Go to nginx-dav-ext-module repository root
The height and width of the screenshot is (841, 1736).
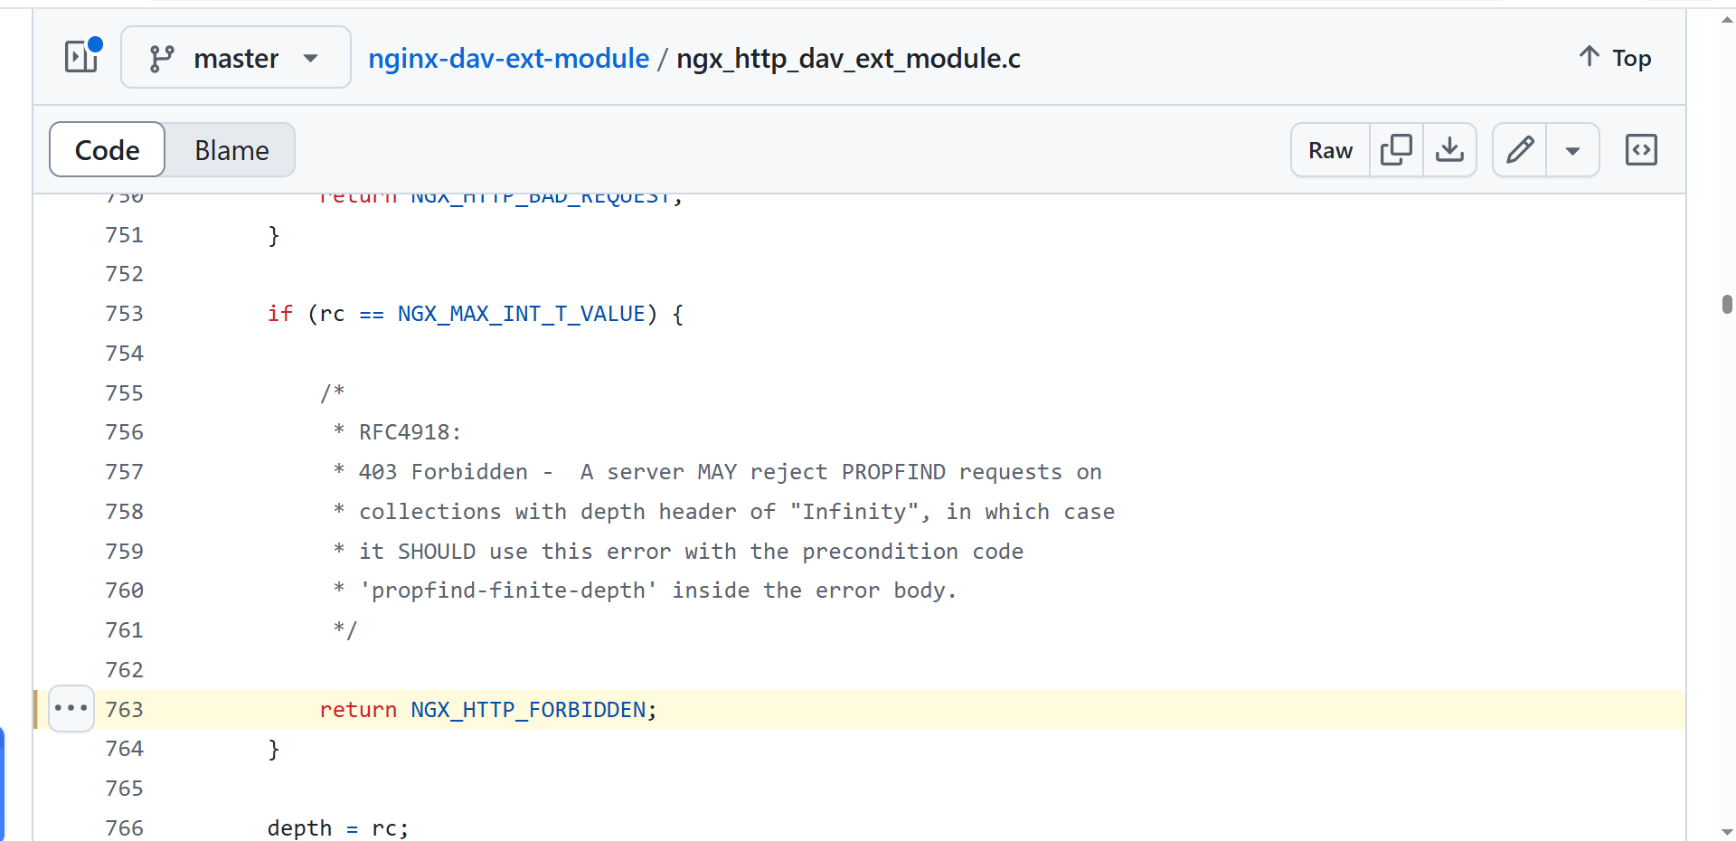point(508,59)
